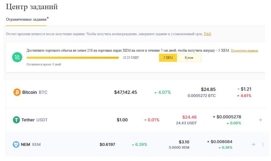This screenshot has height=161, width=271.
Task: Click the plus icon in NEM row
Action: point(254,145)
